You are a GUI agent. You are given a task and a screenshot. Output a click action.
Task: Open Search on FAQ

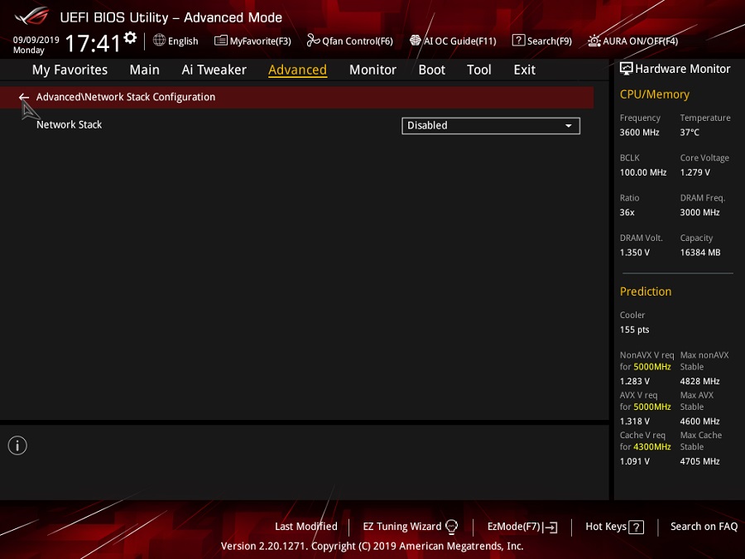704,526
